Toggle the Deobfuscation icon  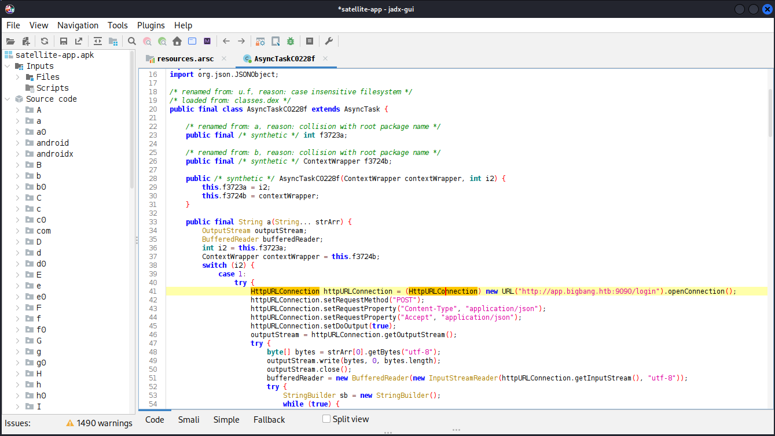pos(260,41)
